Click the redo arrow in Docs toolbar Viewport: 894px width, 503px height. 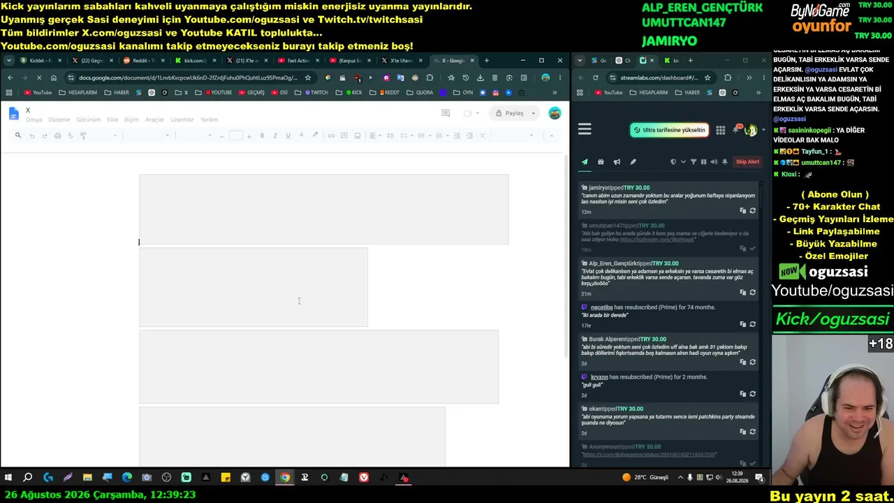[45, 136]
